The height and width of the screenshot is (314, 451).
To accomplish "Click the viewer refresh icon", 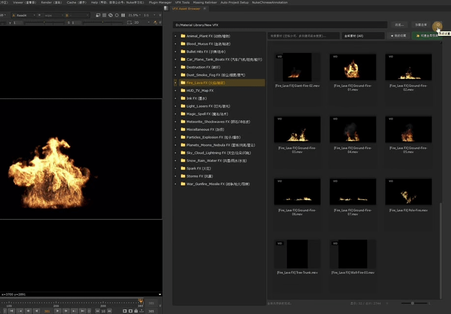I will click(110, 15).
